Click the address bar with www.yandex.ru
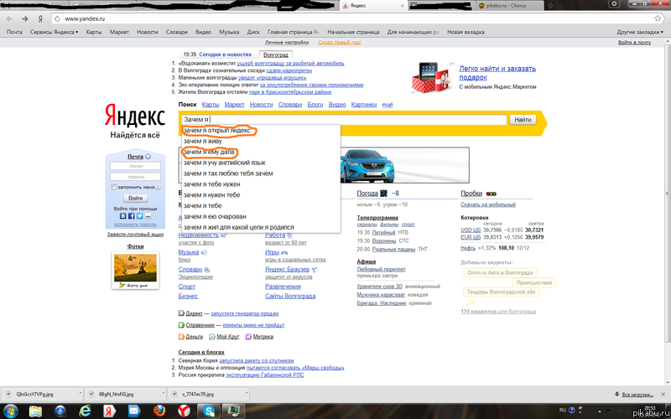The height and width of the screenshot is (419, 671). (356, 18)
